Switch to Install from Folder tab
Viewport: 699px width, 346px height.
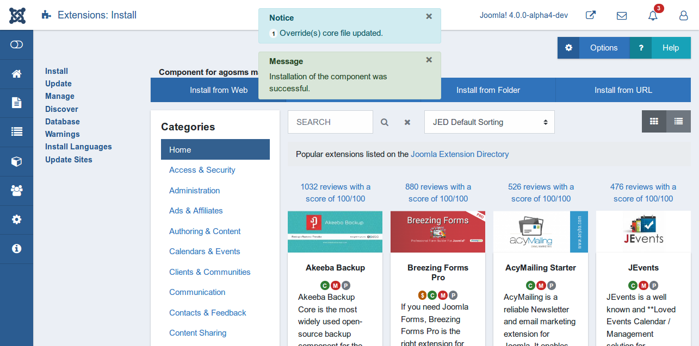pyautogui.click(x=488, y=90)
